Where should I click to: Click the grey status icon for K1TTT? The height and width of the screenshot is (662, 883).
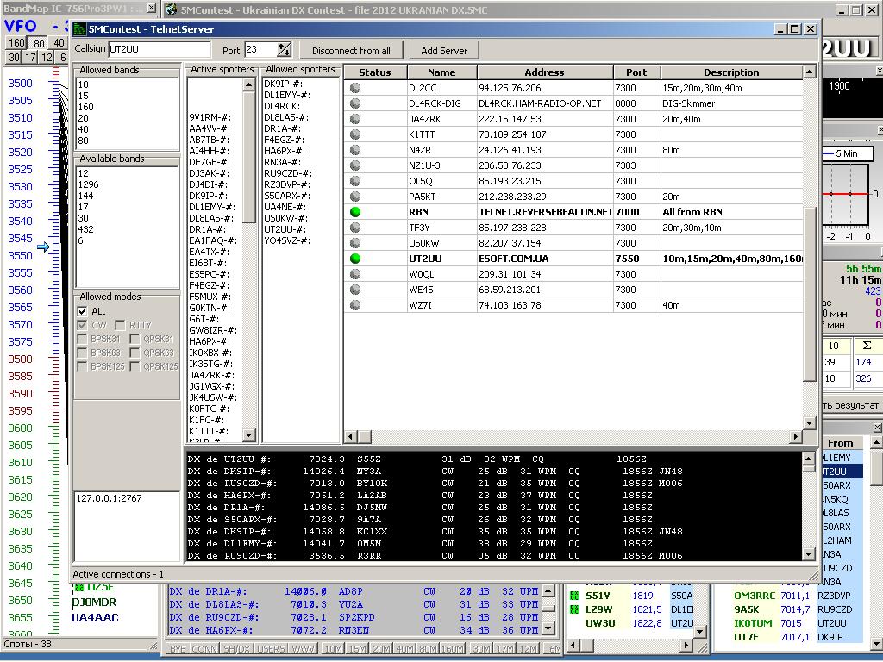pos(355,134)
